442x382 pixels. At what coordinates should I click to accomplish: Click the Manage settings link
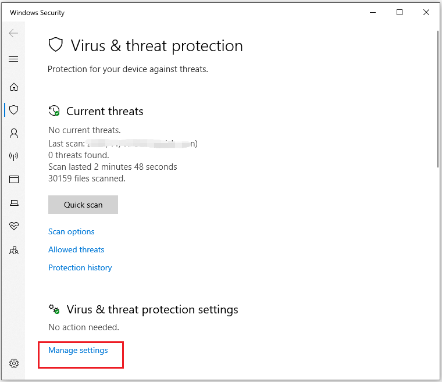(78, 350)
